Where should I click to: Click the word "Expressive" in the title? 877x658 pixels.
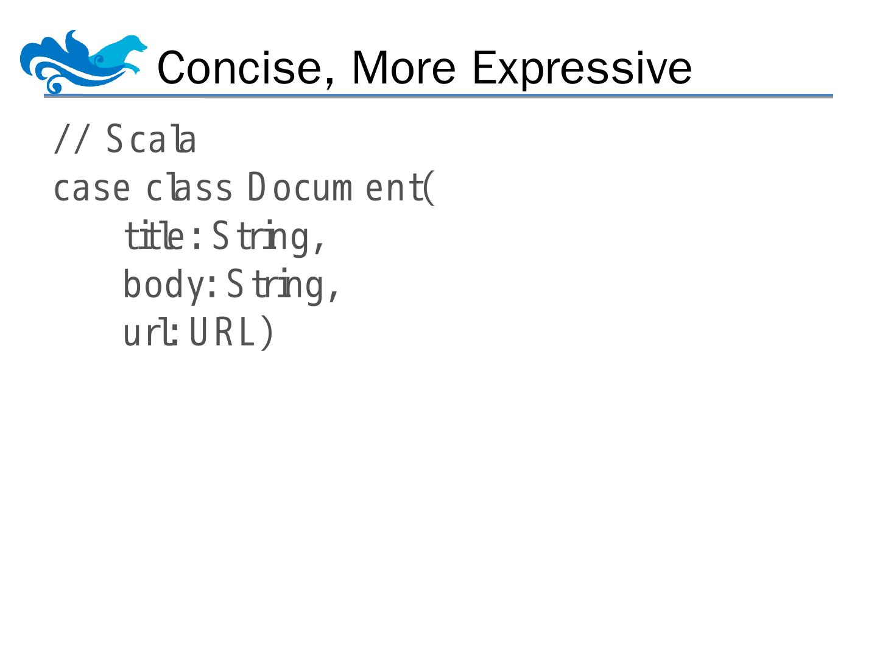(x=582, y=67)
